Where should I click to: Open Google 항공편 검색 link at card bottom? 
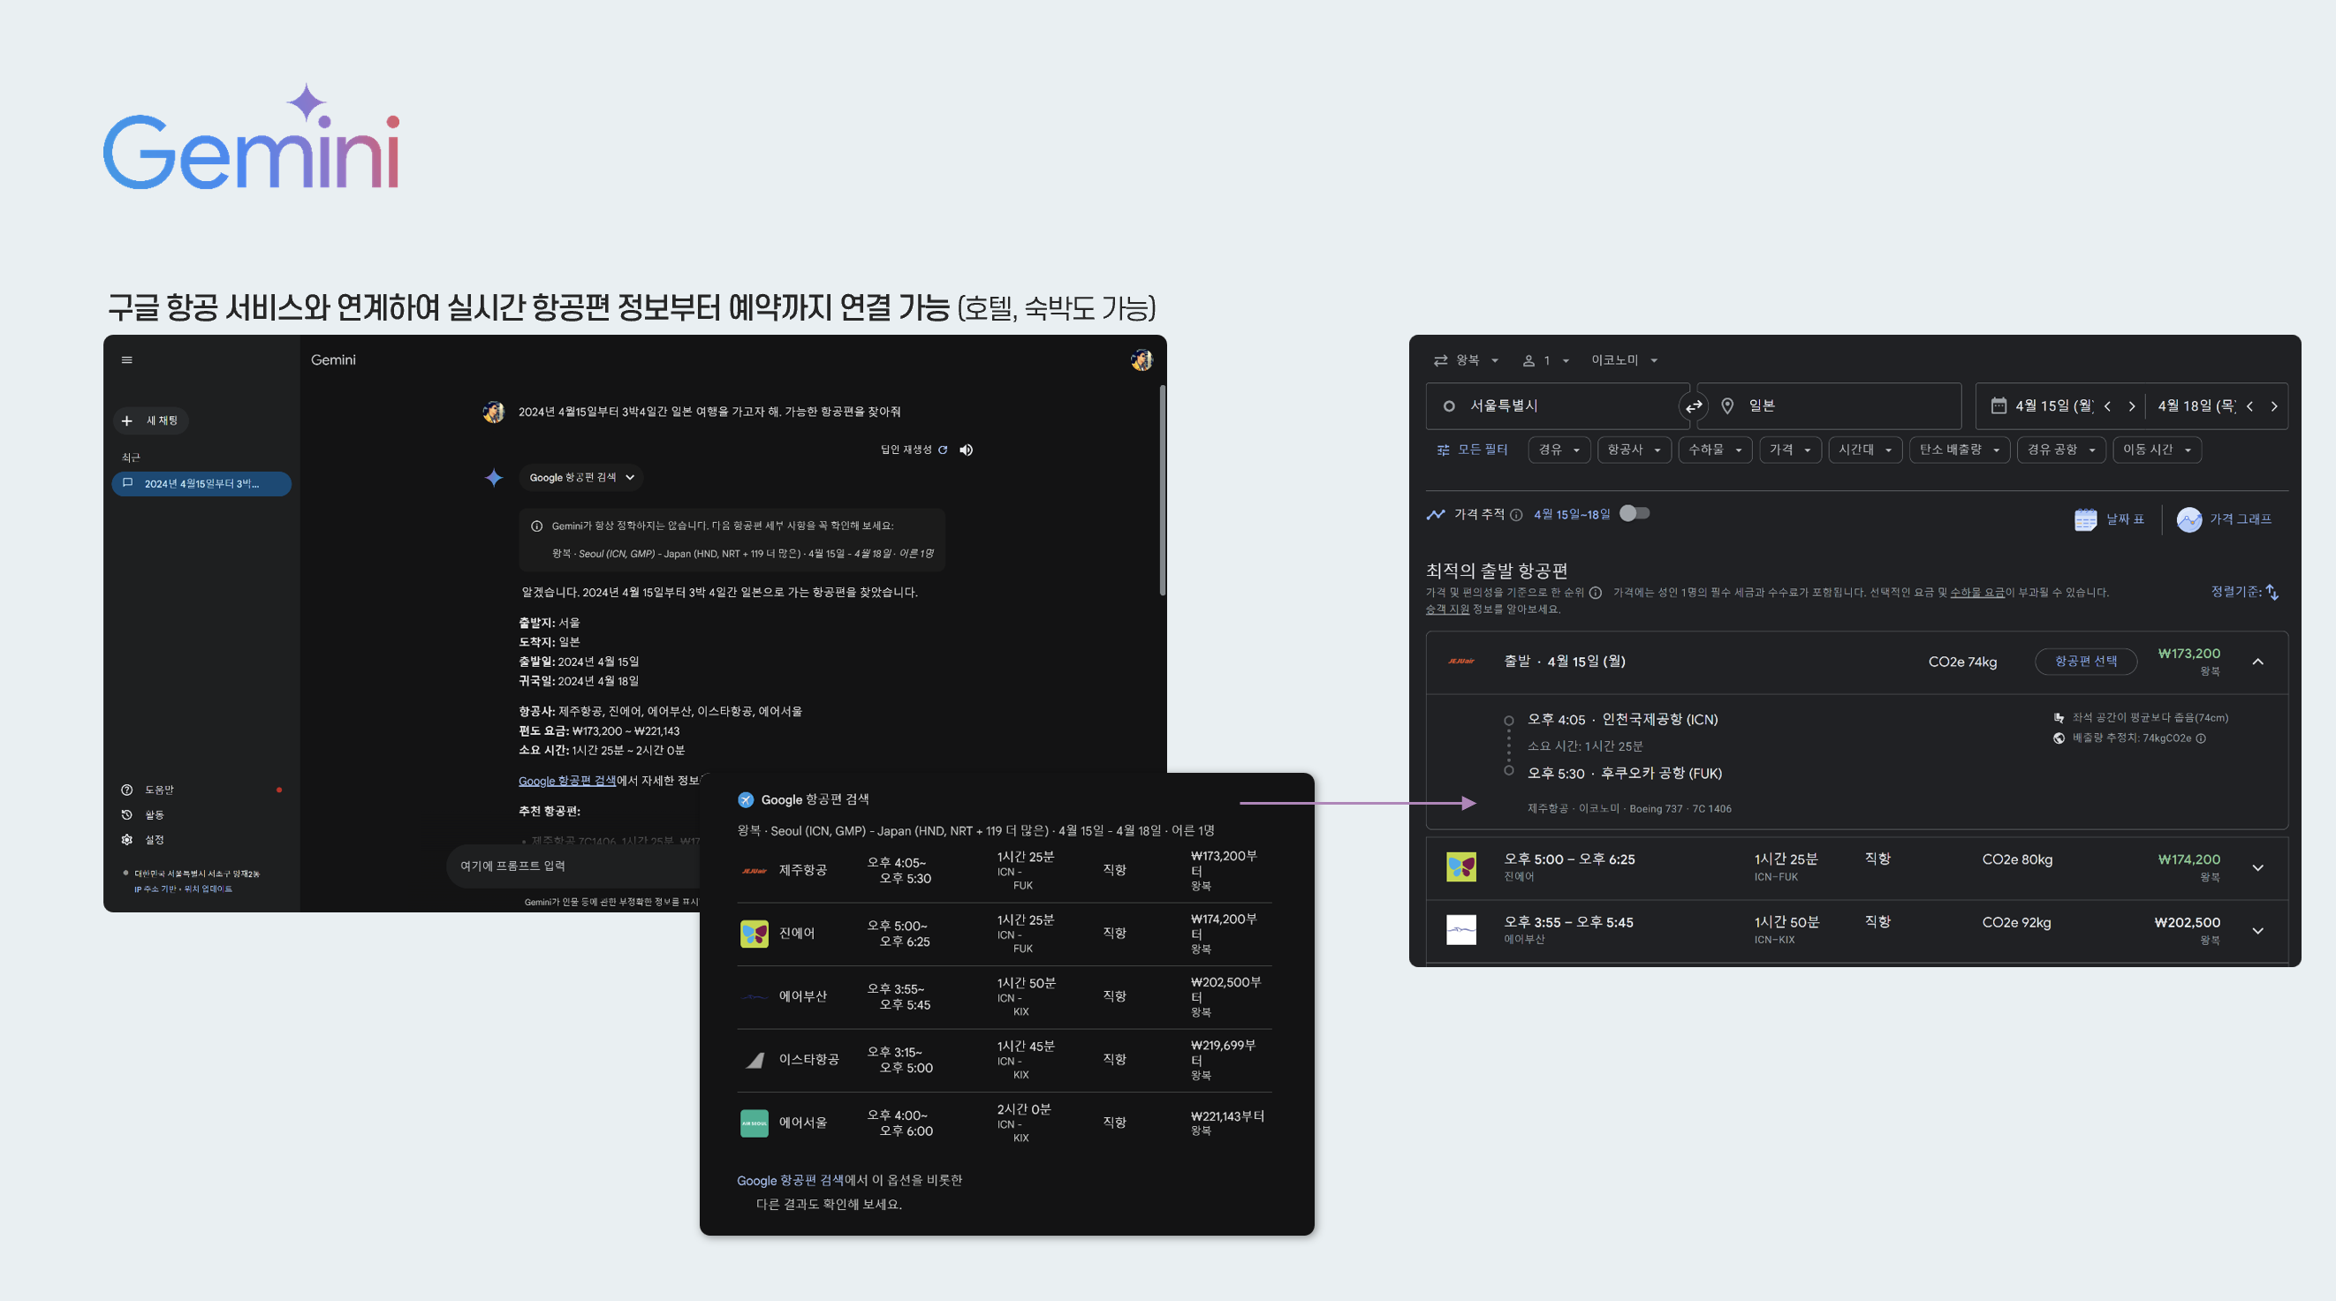pyautogui.click(x=790, y=1180)
